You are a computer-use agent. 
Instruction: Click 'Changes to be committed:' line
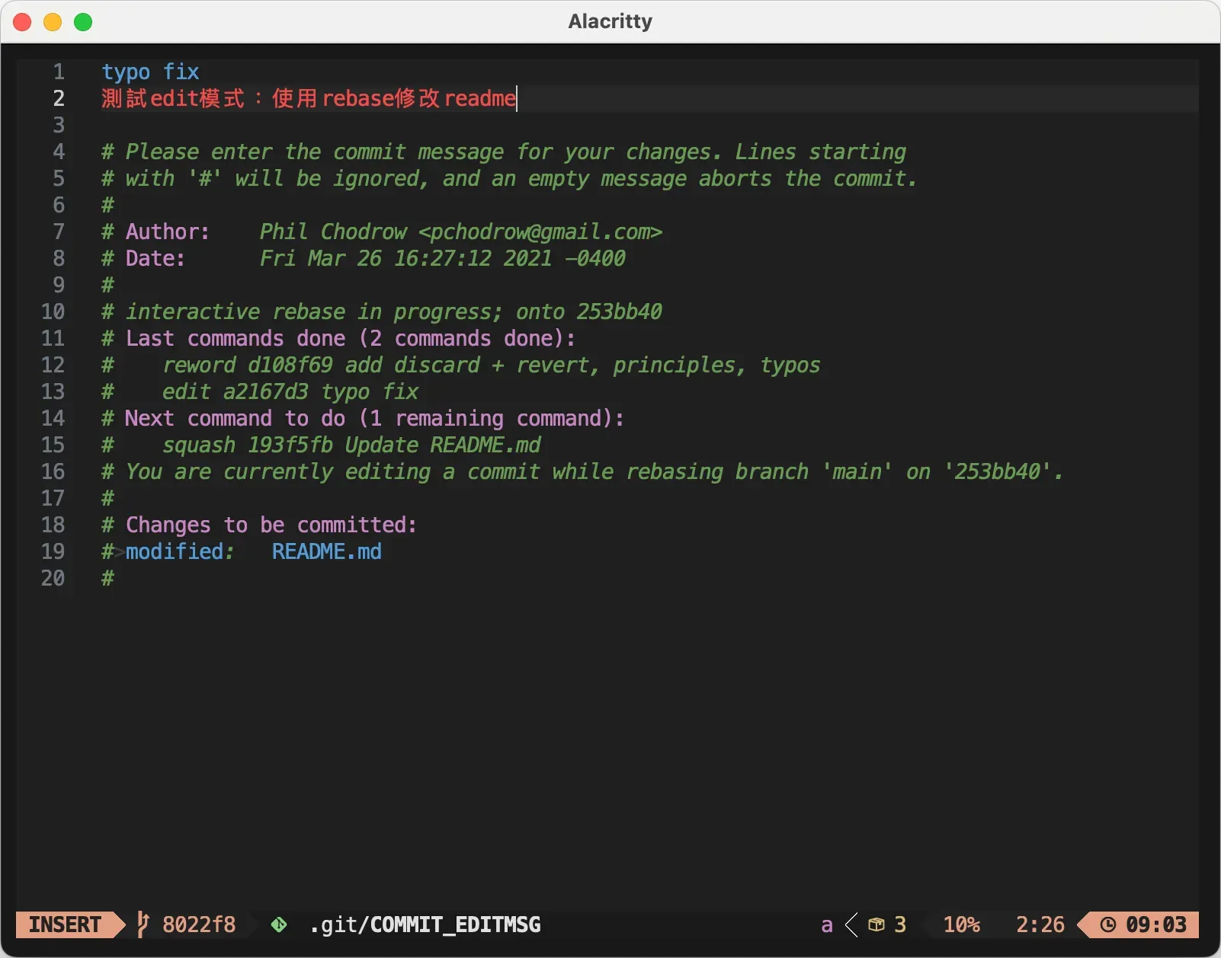tap(259, 525)
